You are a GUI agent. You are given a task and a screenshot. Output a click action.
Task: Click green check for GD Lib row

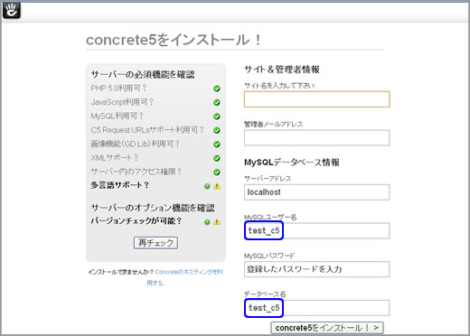point(217,145)
